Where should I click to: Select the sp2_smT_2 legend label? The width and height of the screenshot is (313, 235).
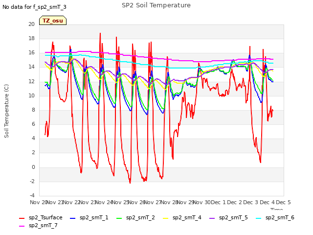click(140, 217)
